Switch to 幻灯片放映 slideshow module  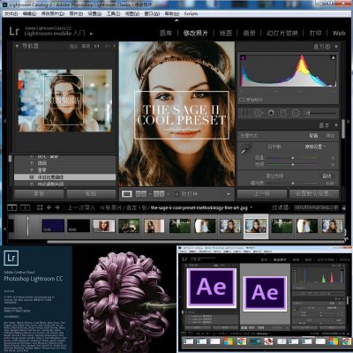[282, 33]
